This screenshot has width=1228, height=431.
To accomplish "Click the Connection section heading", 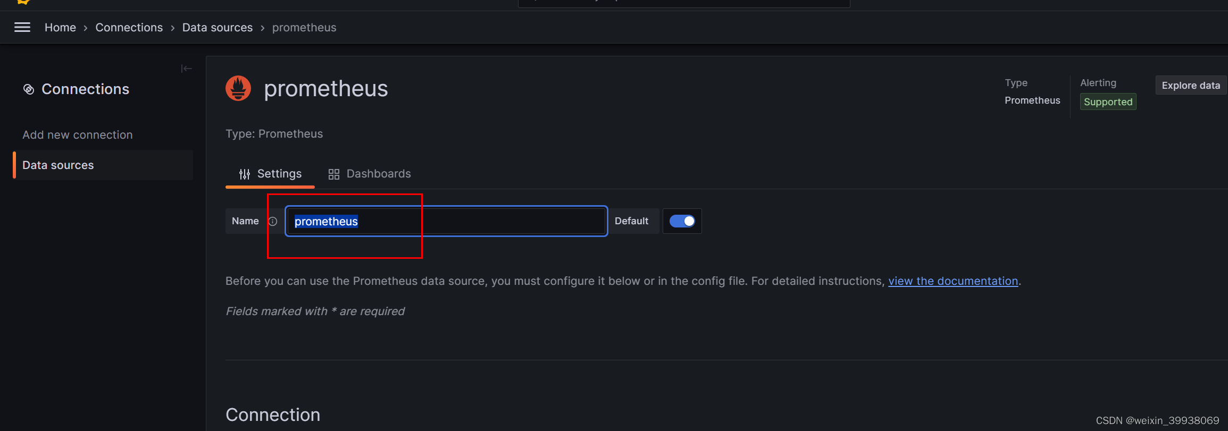I will [x=273, y=415].
